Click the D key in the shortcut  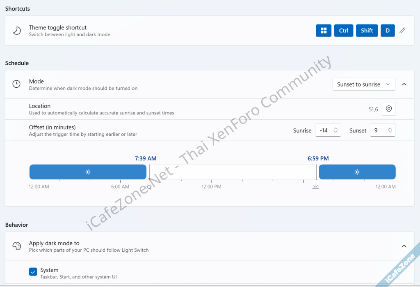(x=388, y=30)
